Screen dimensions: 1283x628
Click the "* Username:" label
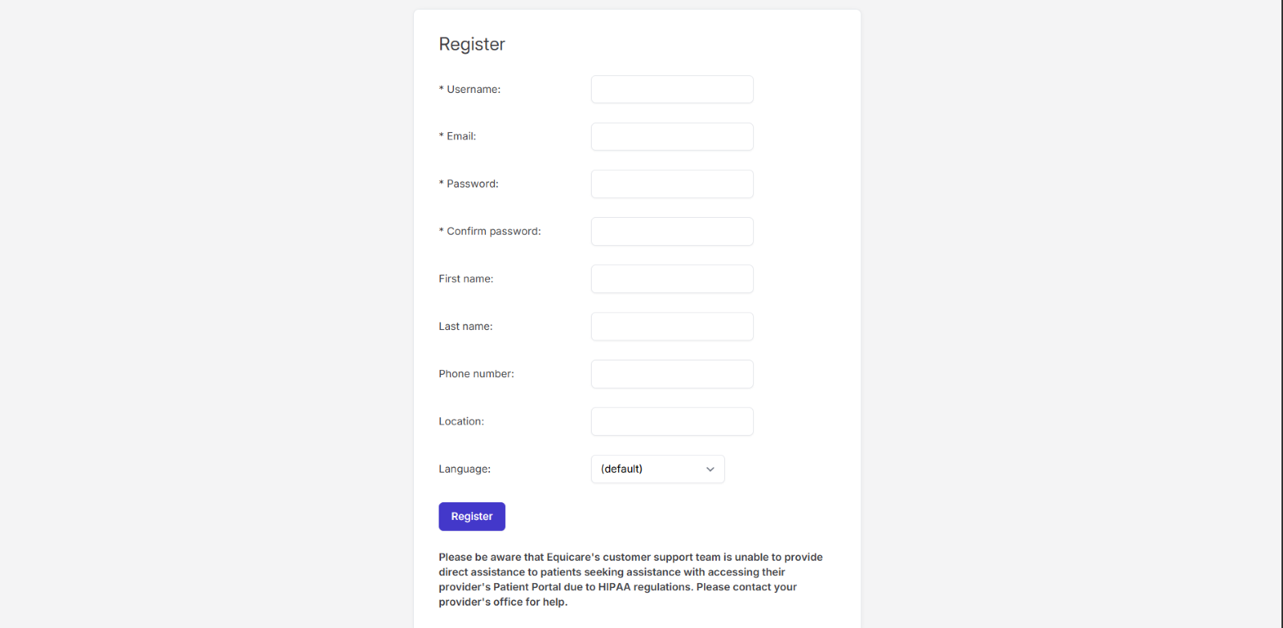click(470, 90)
